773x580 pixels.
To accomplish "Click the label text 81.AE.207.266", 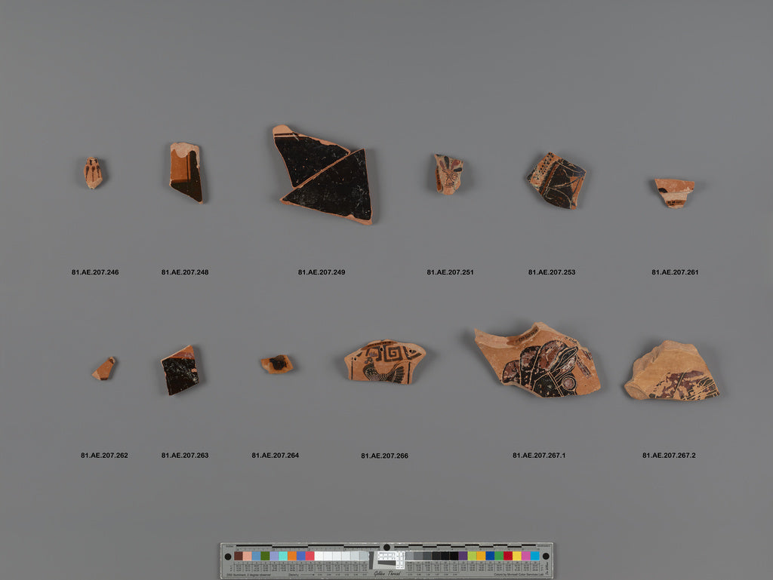I will (x=384, y=456).
